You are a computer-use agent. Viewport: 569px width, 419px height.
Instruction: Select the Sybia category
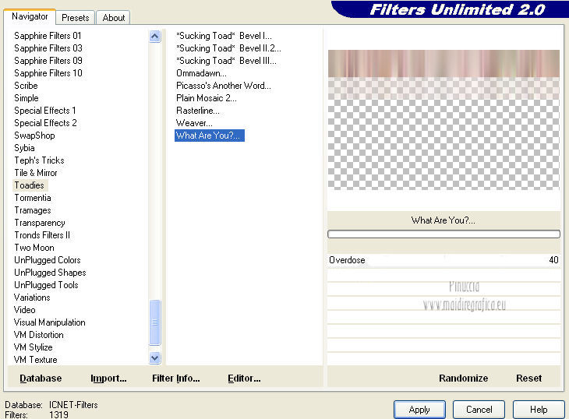tap(24, 148)
